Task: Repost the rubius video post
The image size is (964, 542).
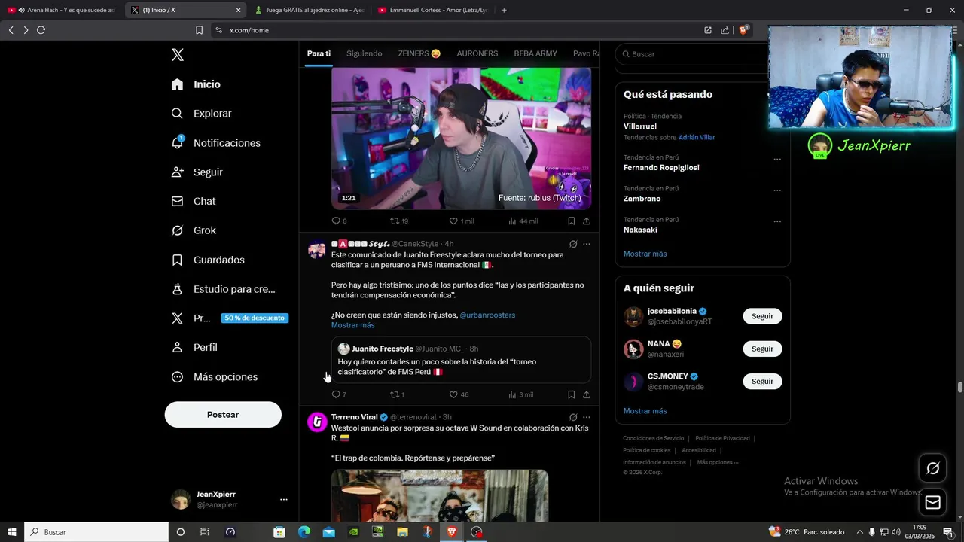Action: point(398,221)
